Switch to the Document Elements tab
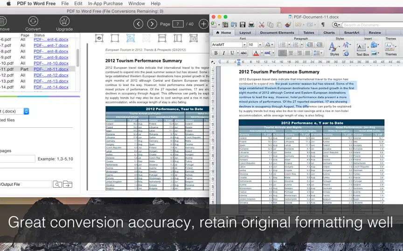Image resolution: width=403 pixels, height=251 pixels. [277, 33]
